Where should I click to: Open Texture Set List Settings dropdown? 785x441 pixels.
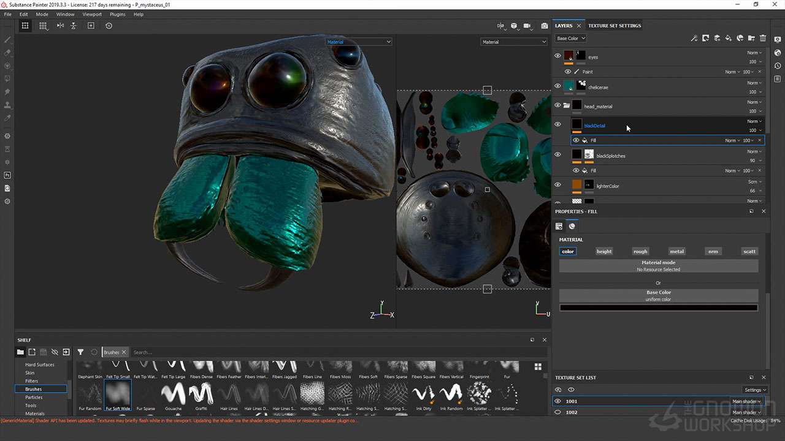click(755, 390)
